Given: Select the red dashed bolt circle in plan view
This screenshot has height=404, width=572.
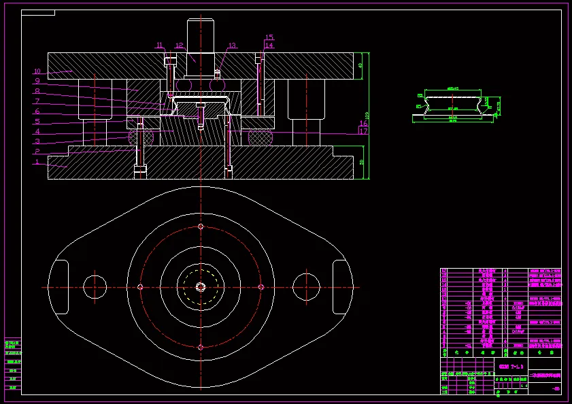Looking at the screenshot, I should 201,287.
